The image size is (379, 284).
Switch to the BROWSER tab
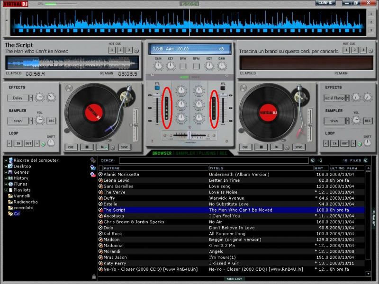(162, 153)
